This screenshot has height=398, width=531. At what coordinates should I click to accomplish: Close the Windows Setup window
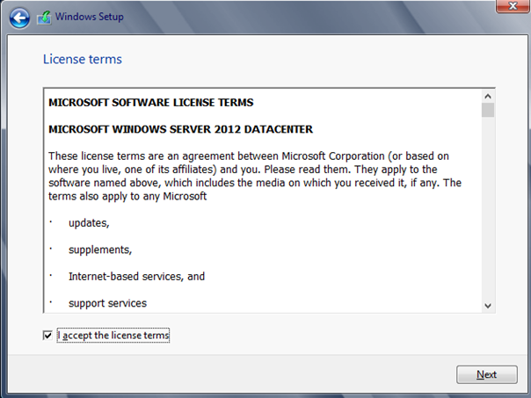coord(513,6)
